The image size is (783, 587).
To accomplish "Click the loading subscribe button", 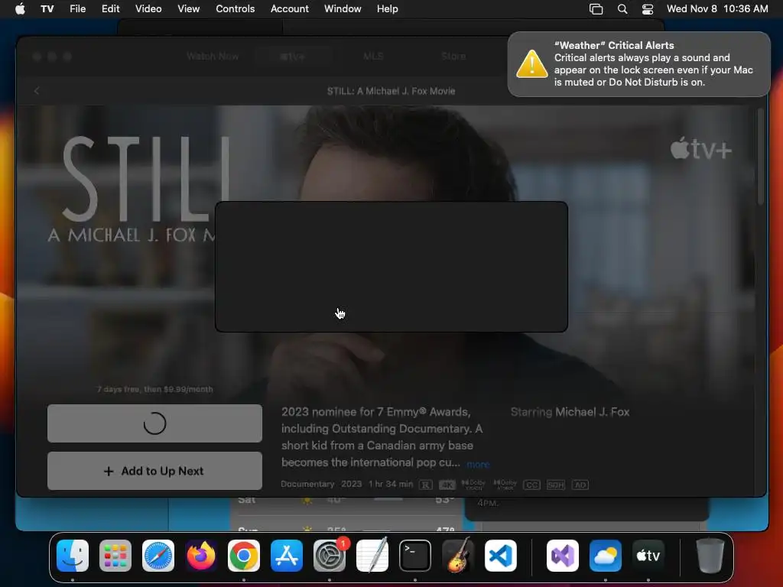I will [154, 423].
